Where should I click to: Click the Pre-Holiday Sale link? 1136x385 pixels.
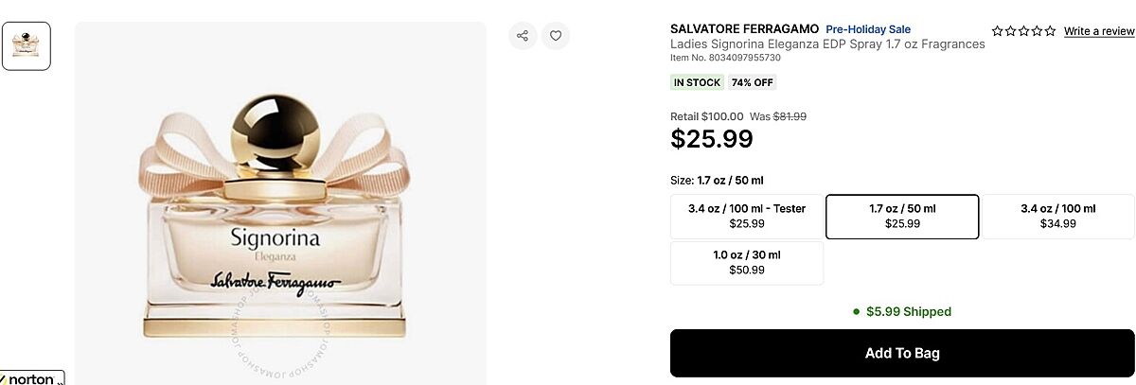[868, 29]
